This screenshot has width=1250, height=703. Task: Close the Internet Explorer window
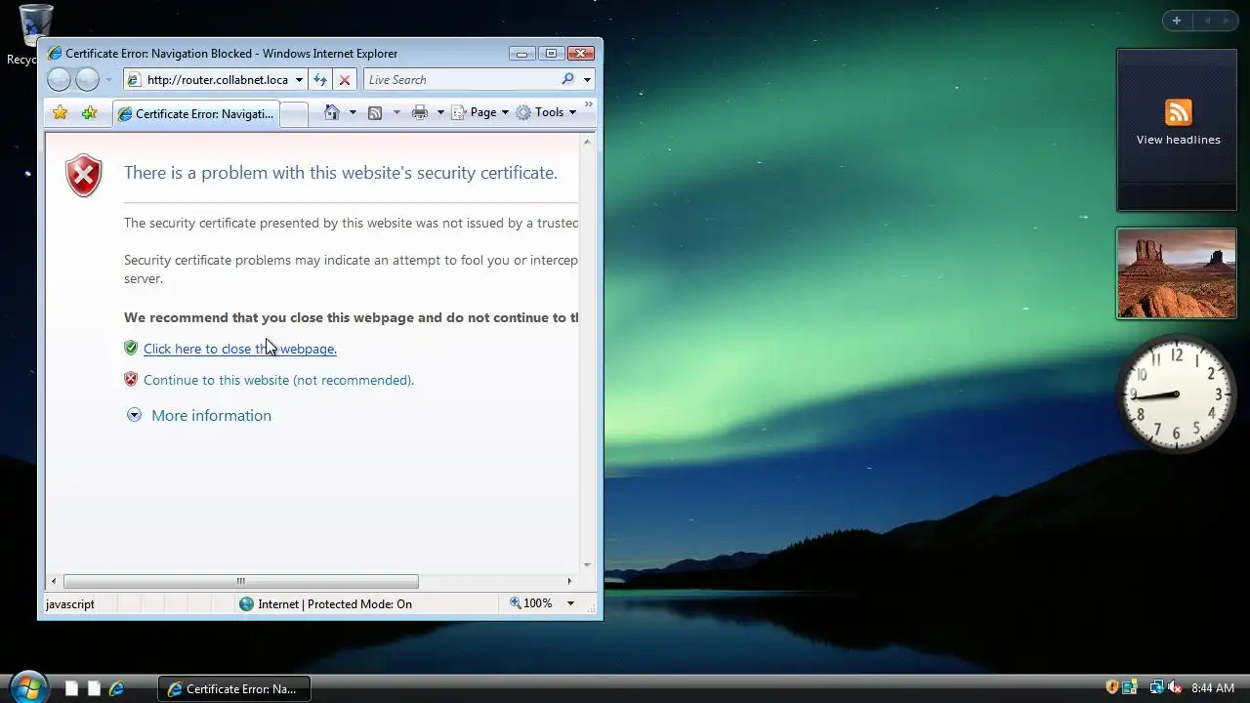(581, 54)
